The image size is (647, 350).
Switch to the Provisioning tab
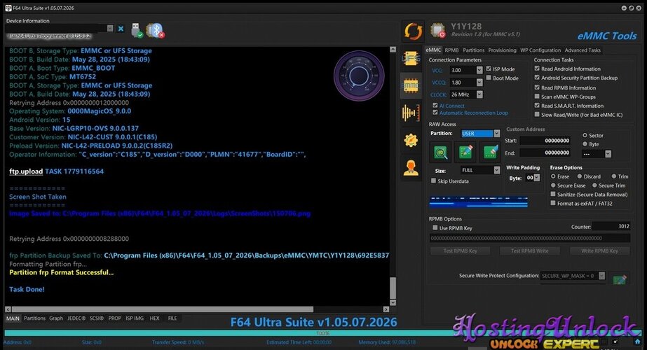(502, 50)
